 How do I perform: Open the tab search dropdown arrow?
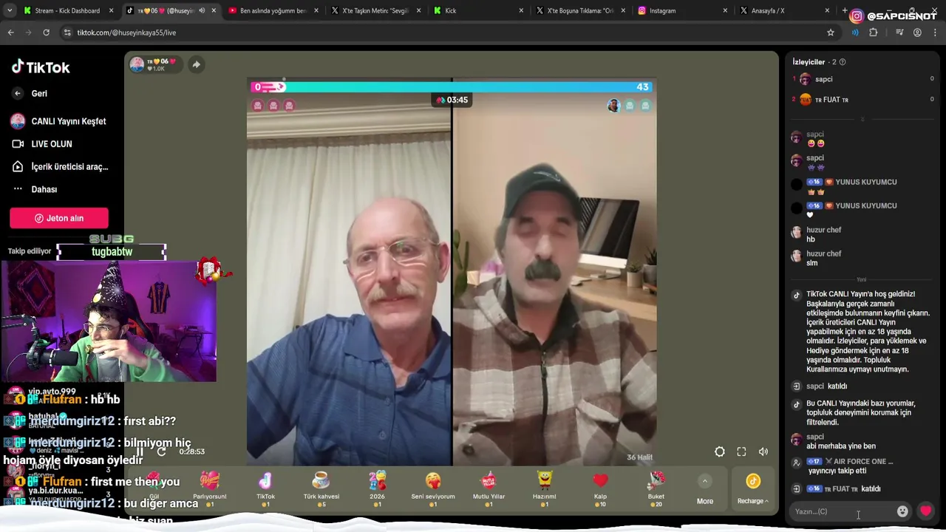[8, 10]
